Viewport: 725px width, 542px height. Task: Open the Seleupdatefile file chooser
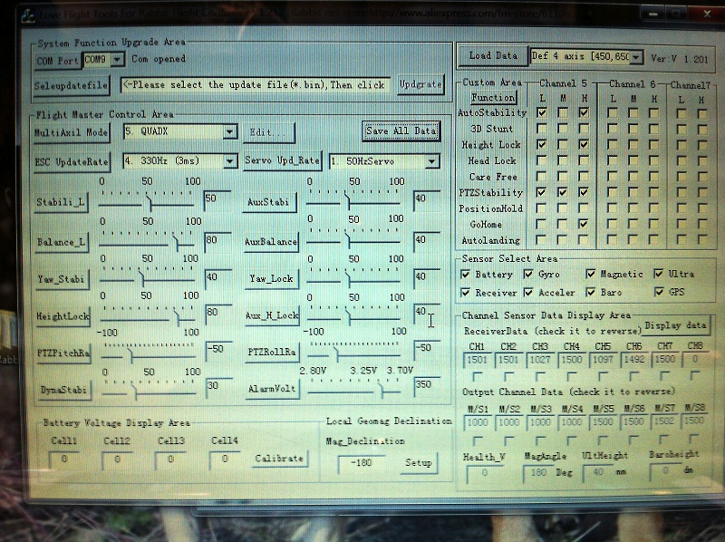click(x=72, y=85)
